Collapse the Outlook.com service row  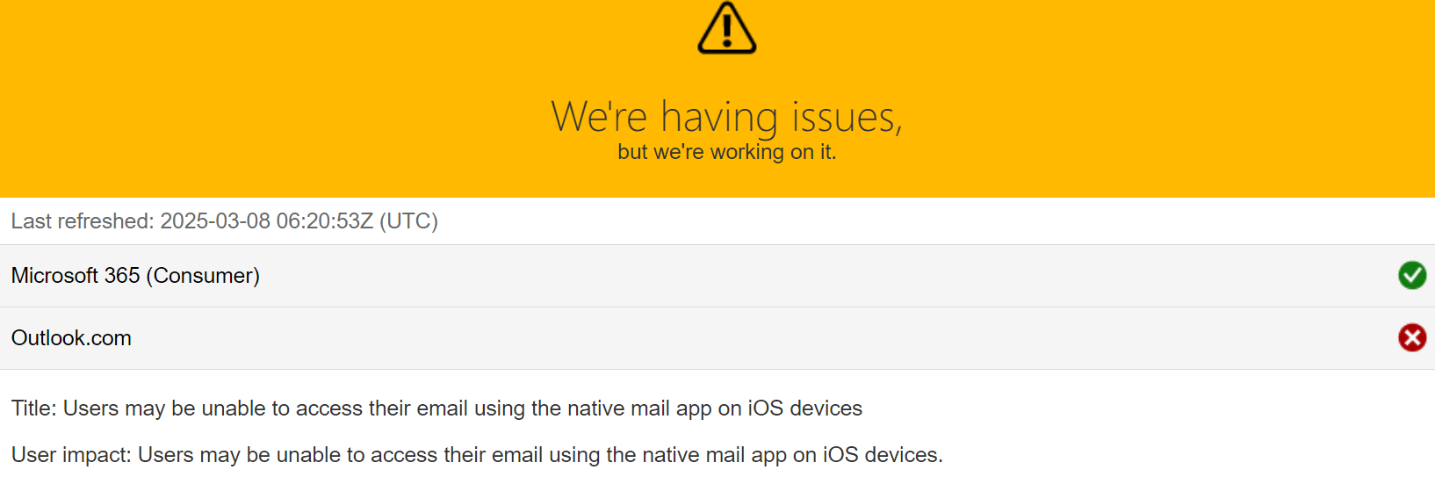(x=717, y=338)
